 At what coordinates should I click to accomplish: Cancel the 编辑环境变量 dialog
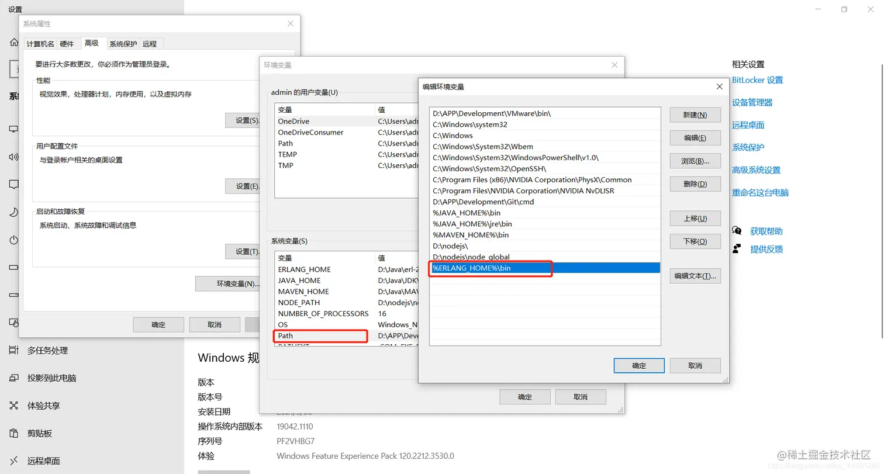click(695, 365)
